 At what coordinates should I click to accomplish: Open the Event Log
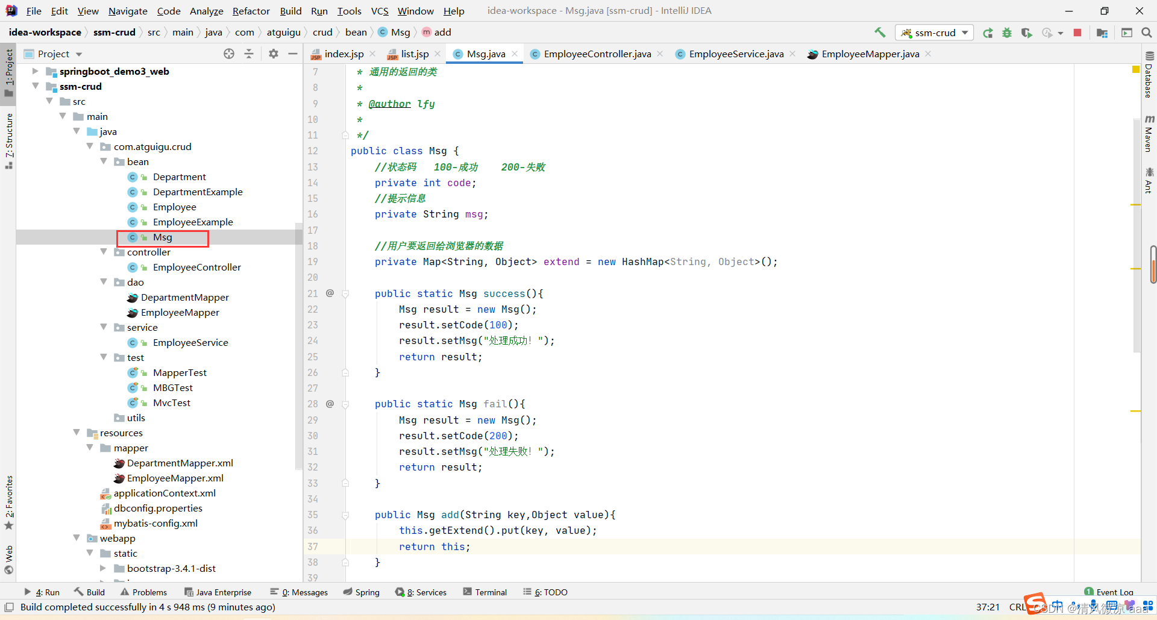pos(1109,592)
